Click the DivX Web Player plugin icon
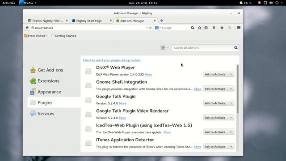Image resolution: width=286 pixels, height=161 pixels. pos(88,71)
